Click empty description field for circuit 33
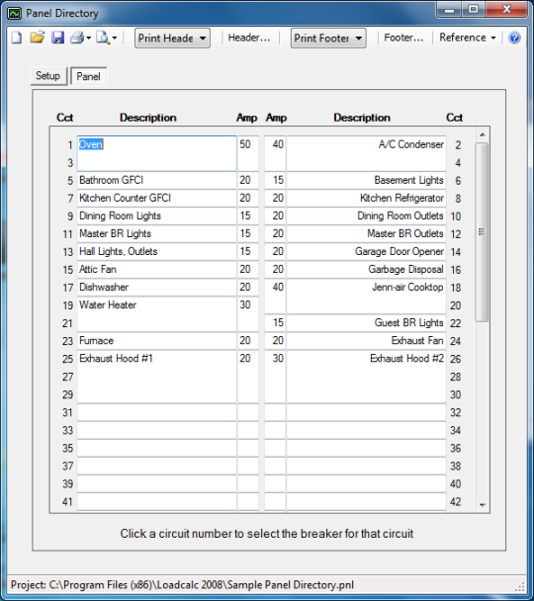This screenshot has width=534, height=601. click(157, 430)
